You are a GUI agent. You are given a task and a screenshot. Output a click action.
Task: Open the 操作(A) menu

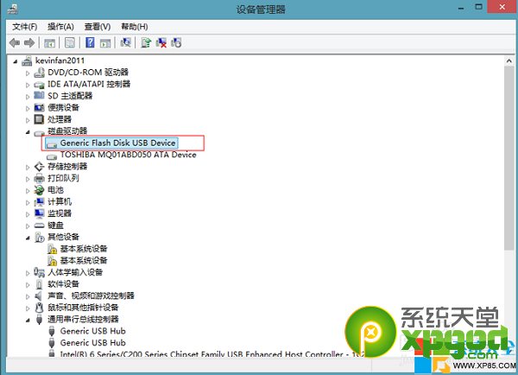[60, 27]
